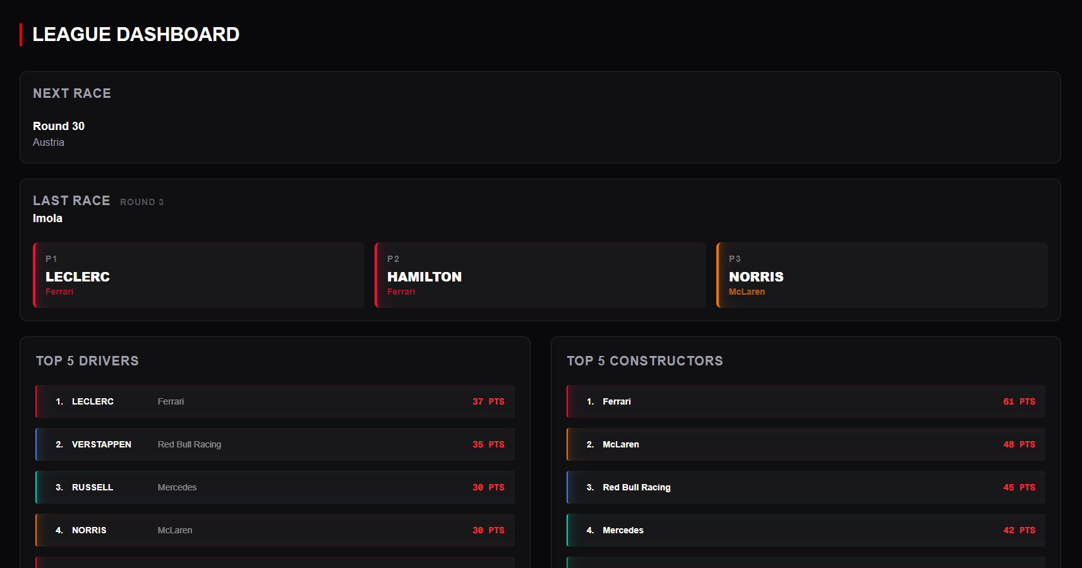The height and width of the screenshot is (568, 1082).
Task: Click the 45 PTS value
Action: (x=1019, y=487)
